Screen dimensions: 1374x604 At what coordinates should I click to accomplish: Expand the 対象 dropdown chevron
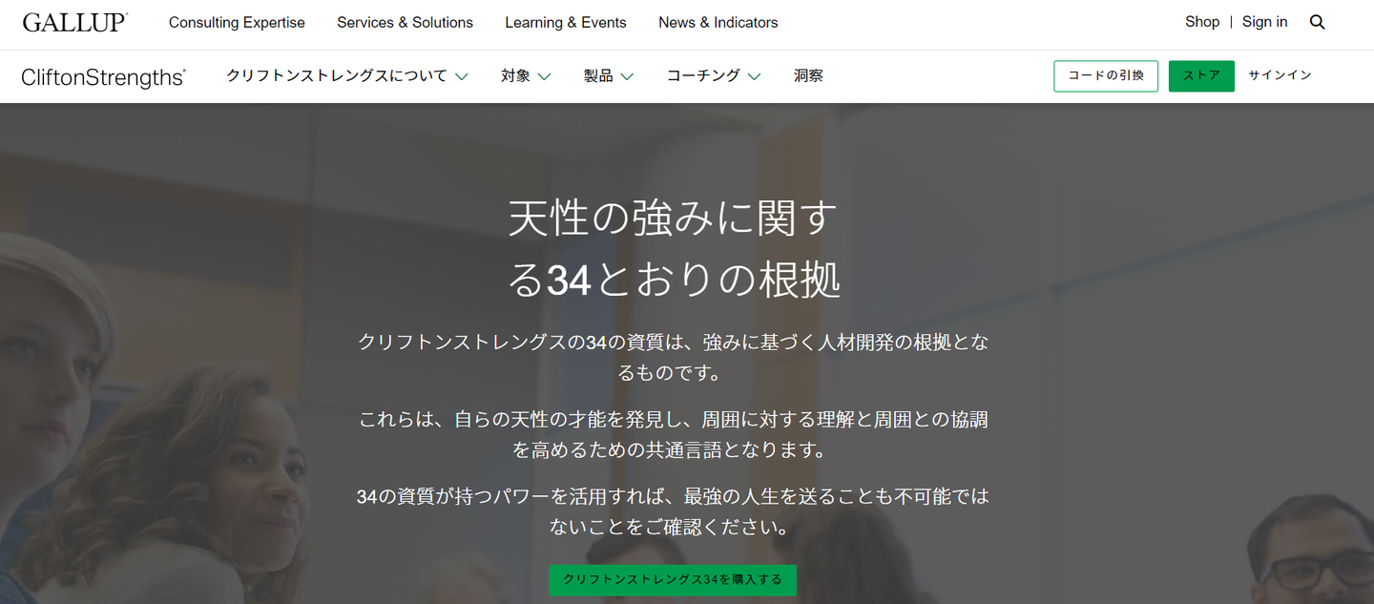(544, 76)
